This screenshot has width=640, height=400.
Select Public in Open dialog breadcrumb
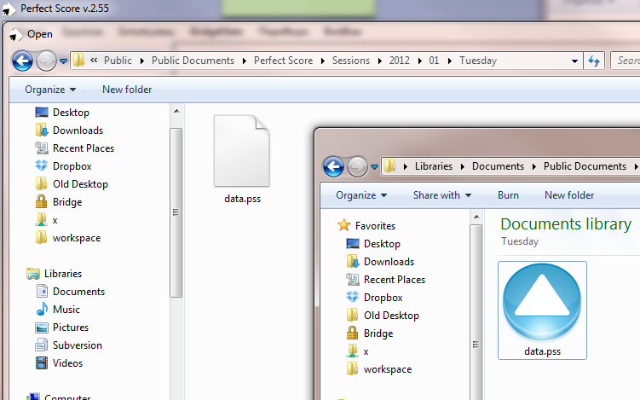(118, 61)
